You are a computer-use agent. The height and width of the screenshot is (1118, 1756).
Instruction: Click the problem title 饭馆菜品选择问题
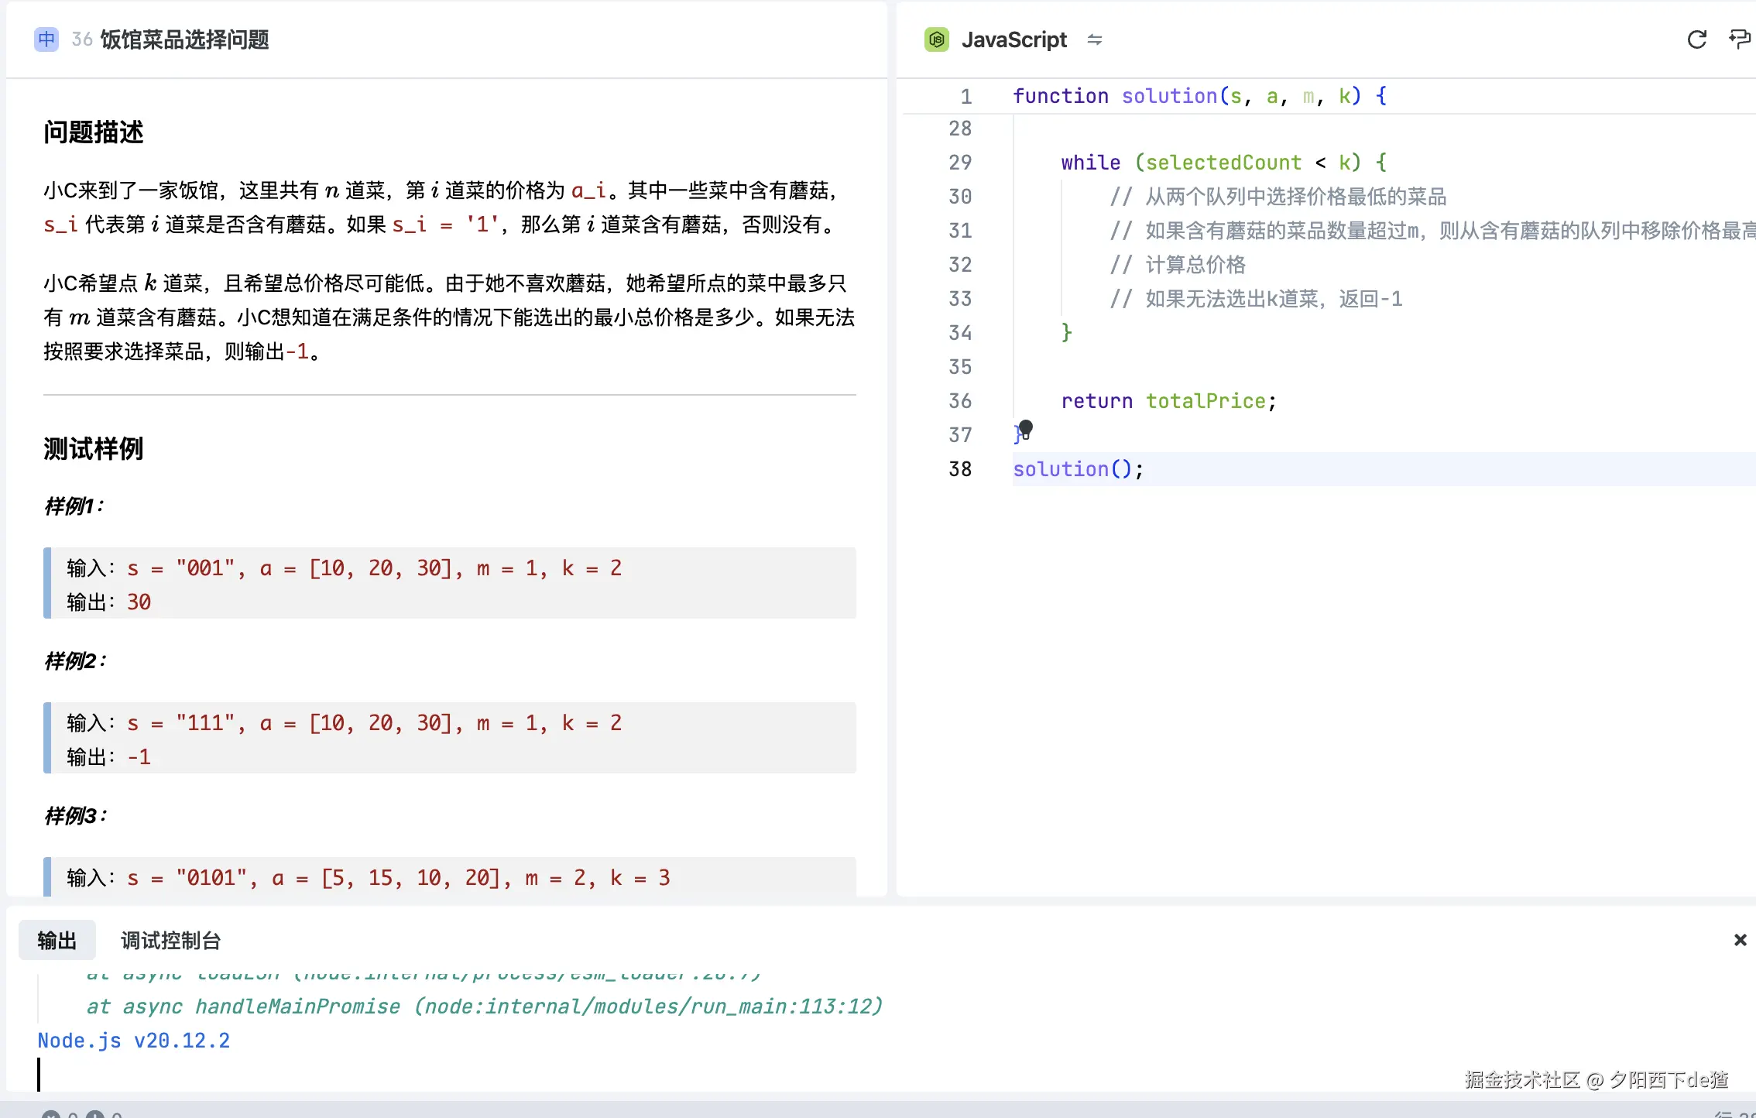(184, 39)
